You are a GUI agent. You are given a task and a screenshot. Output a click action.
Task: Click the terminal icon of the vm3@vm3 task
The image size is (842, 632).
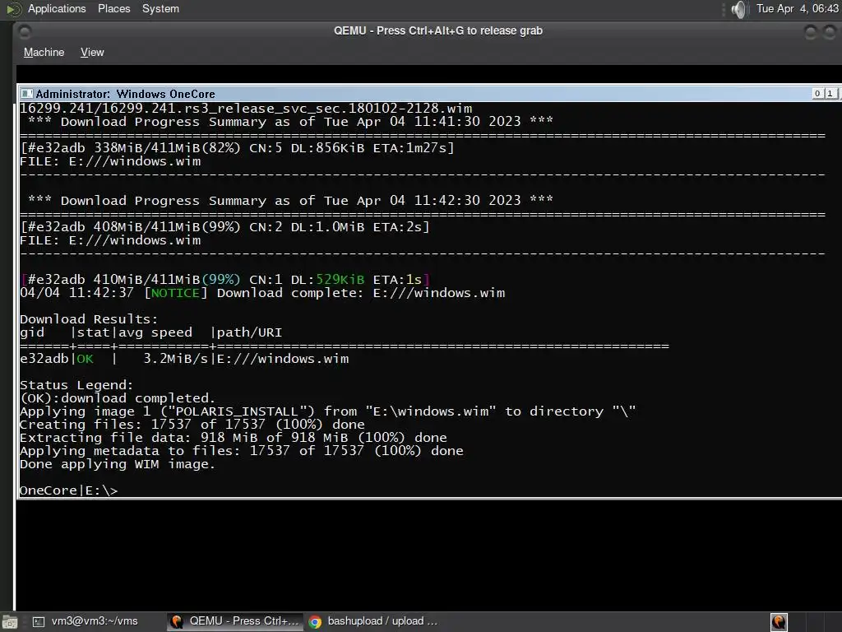39,622
